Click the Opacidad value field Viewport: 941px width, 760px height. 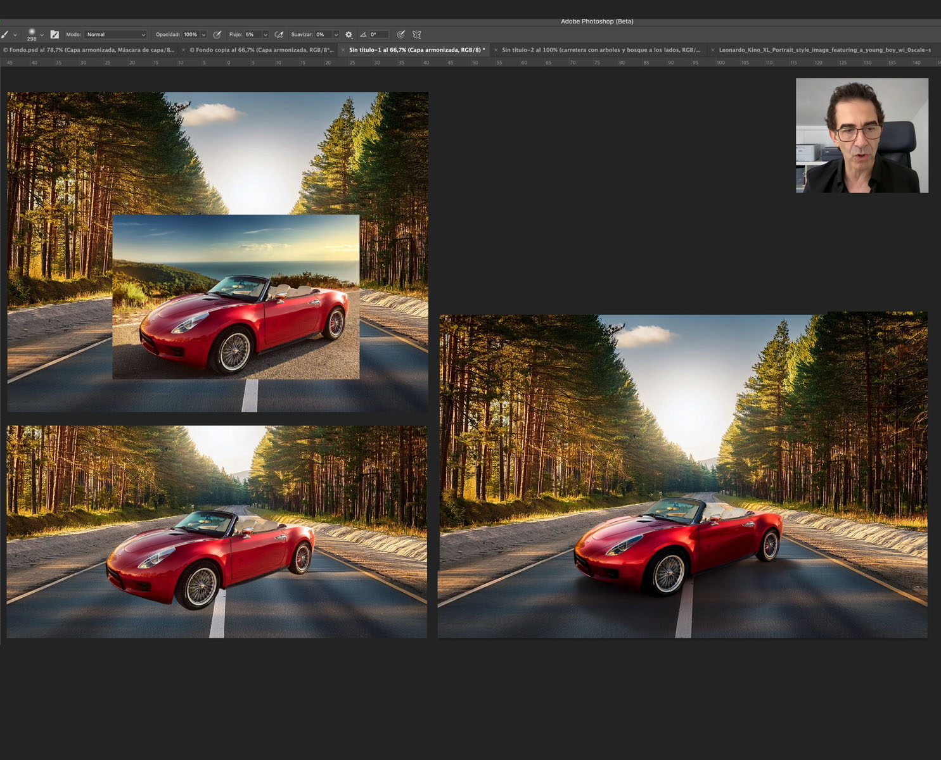pos(191,35)
